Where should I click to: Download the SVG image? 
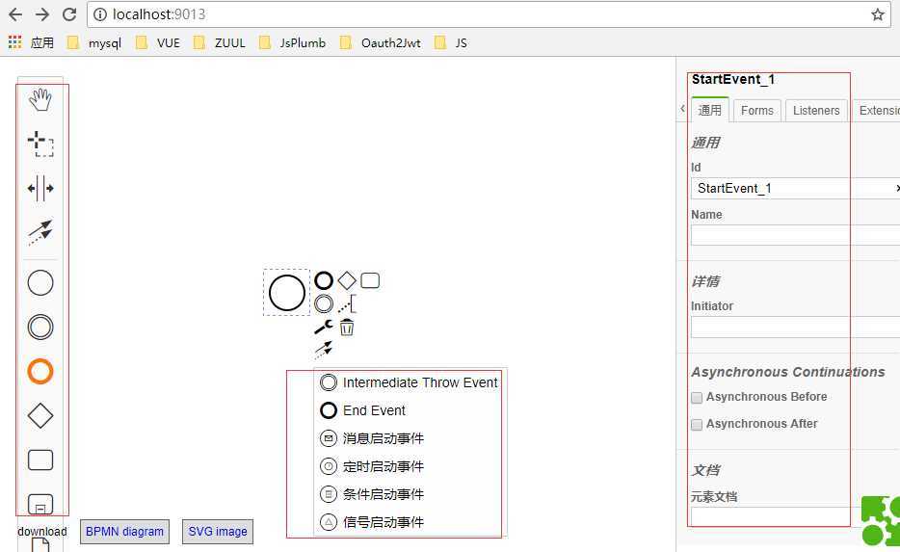tap(218, 532)
